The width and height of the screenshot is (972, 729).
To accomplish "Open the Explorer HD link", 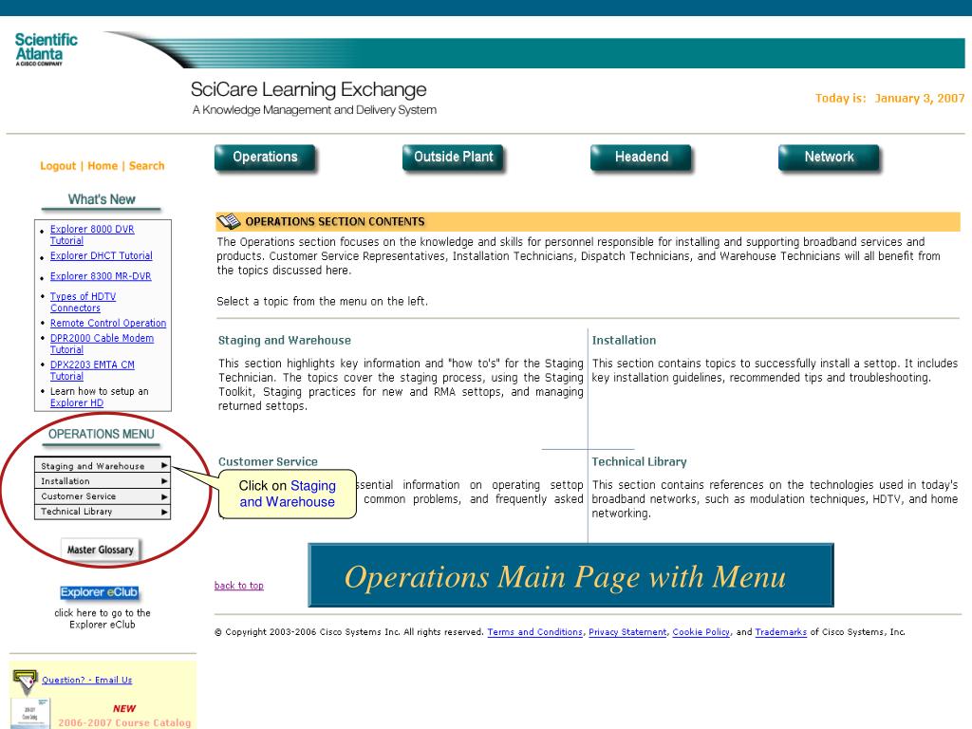I will click(76, 402).
